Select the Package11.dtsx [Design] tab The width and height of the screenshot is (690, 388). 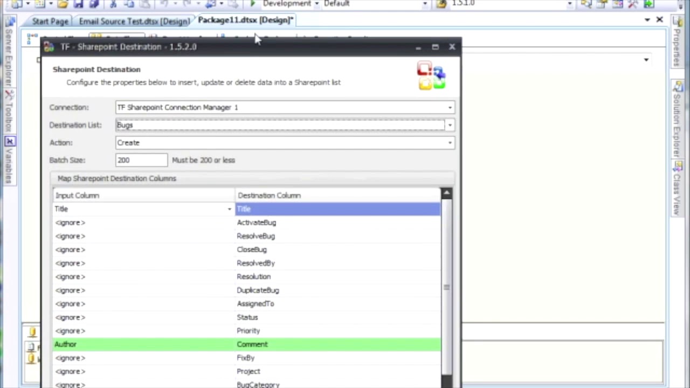click(245, 20)
